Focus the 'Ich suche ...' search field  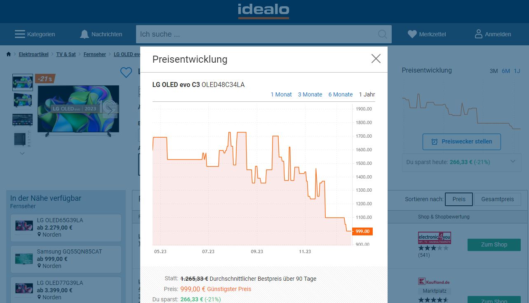click(256, 34)
